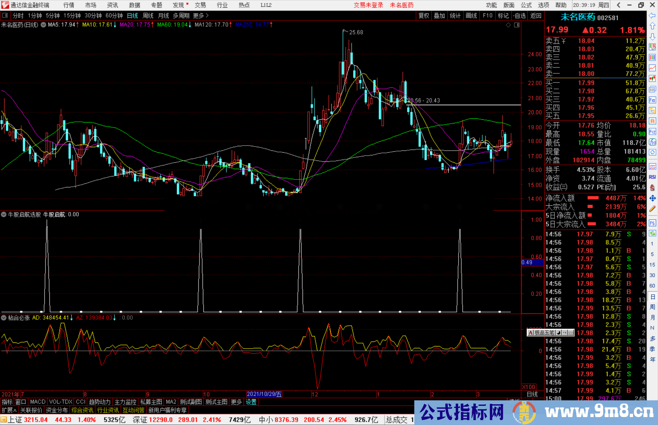The height and width of the screenshot is (425, 658).
Task: Expand 牛股启航选股 indicator dropdown arrow
Action: 4,214
